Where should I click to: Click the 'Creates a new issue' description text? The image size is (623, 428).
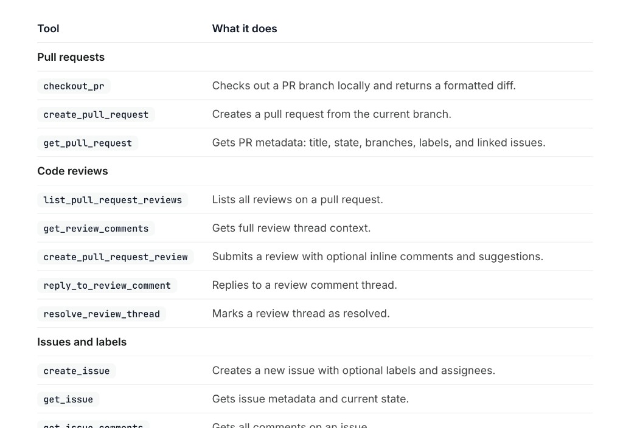tap(353, 370)
